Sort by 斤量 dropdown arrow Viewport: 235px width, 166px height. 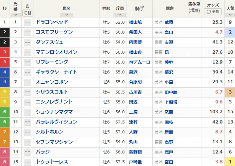coord(120,15)
